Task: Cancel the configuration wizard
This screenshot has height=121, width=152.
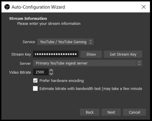Action: point(134,112)
